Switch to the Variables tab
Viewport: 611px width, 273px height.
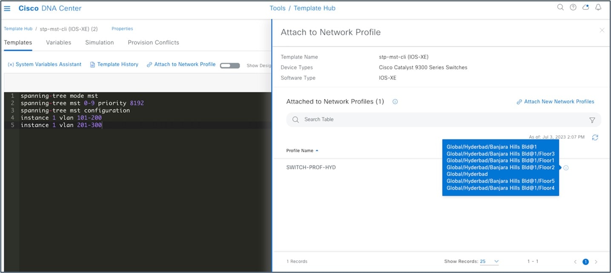(59, 43)
